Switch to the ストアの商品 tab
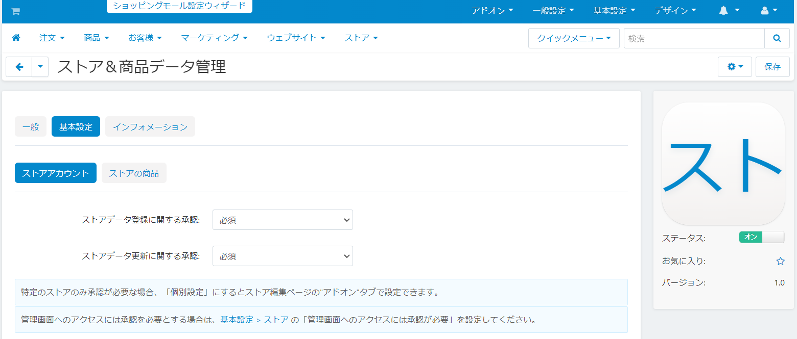The width and height of the screenshot is (797, 339). tap(134, 173)
